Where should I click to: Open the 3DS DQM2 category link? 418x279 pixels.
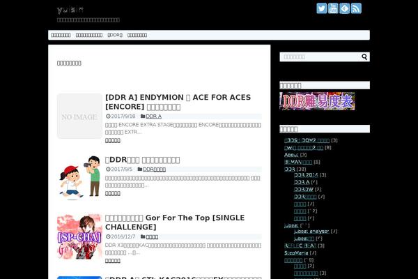coord(307,140)
